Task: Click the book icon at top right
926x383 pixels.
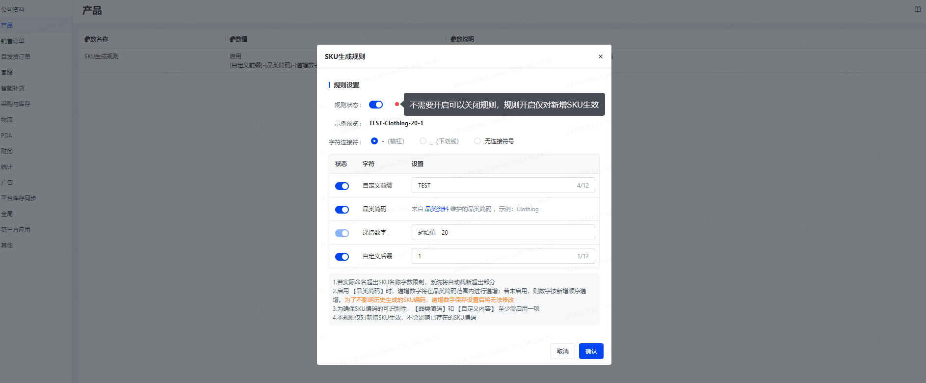Action: coord(917,9)
